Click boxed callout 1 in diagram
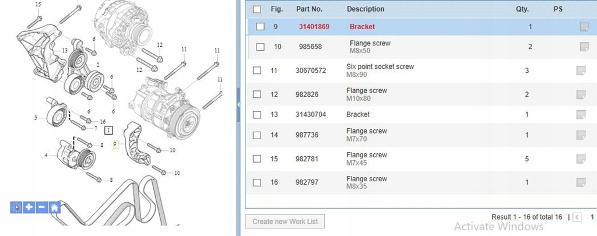This screenshot has height=236, width=597. click(x=109, y=131)
